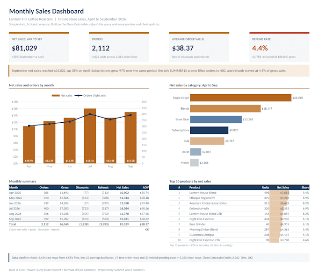Click the Morning Ember Blend product name

point(203,230)
